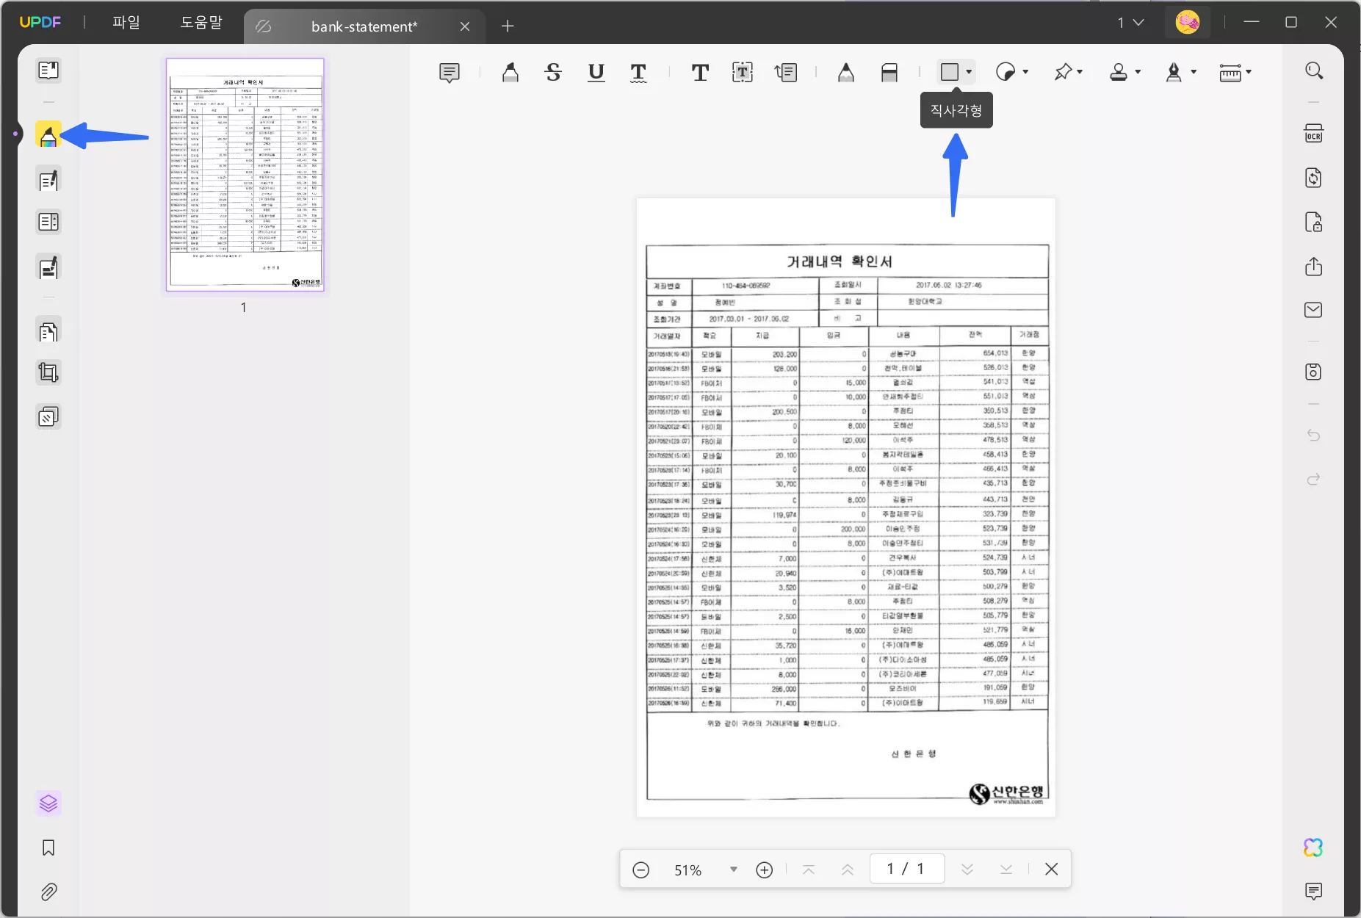Select the Rectangle shape tool
This screenshot has width=1361, height=918.
coord(950,72)
